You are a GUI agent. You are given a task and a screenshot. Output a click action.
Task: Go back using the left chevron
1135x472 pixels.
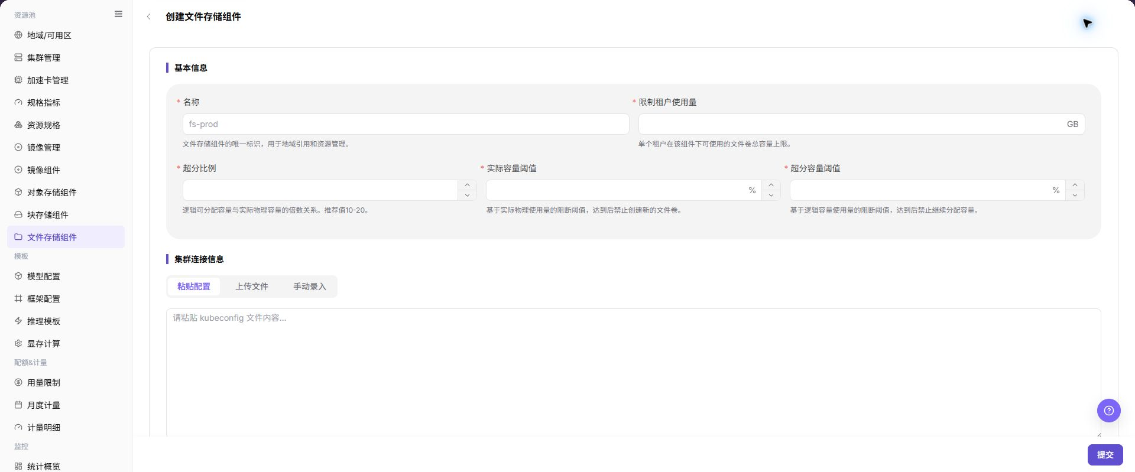tap(148, 17)
